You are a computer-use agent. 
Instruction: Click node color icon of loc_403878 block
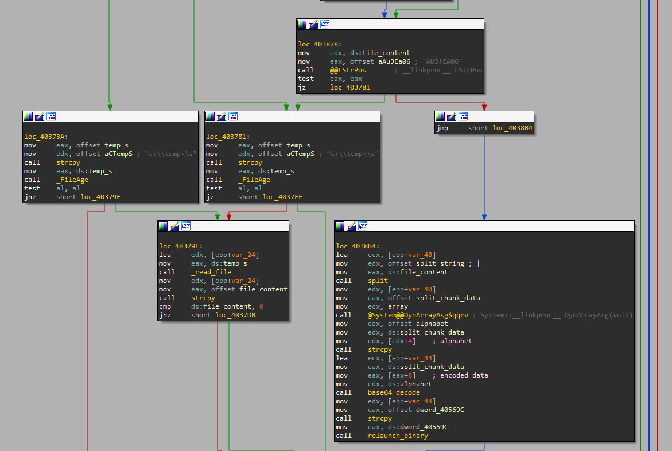click(x=302, y=24)
